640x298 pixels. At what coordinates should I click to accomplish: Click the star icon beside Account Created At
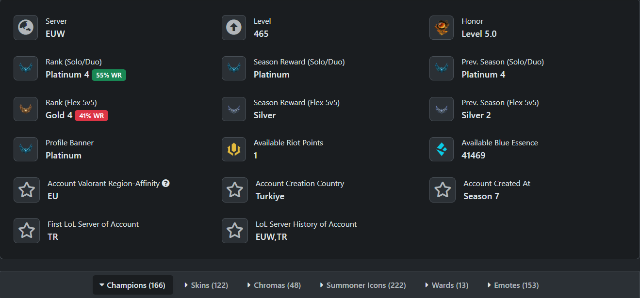coord(443,190)
